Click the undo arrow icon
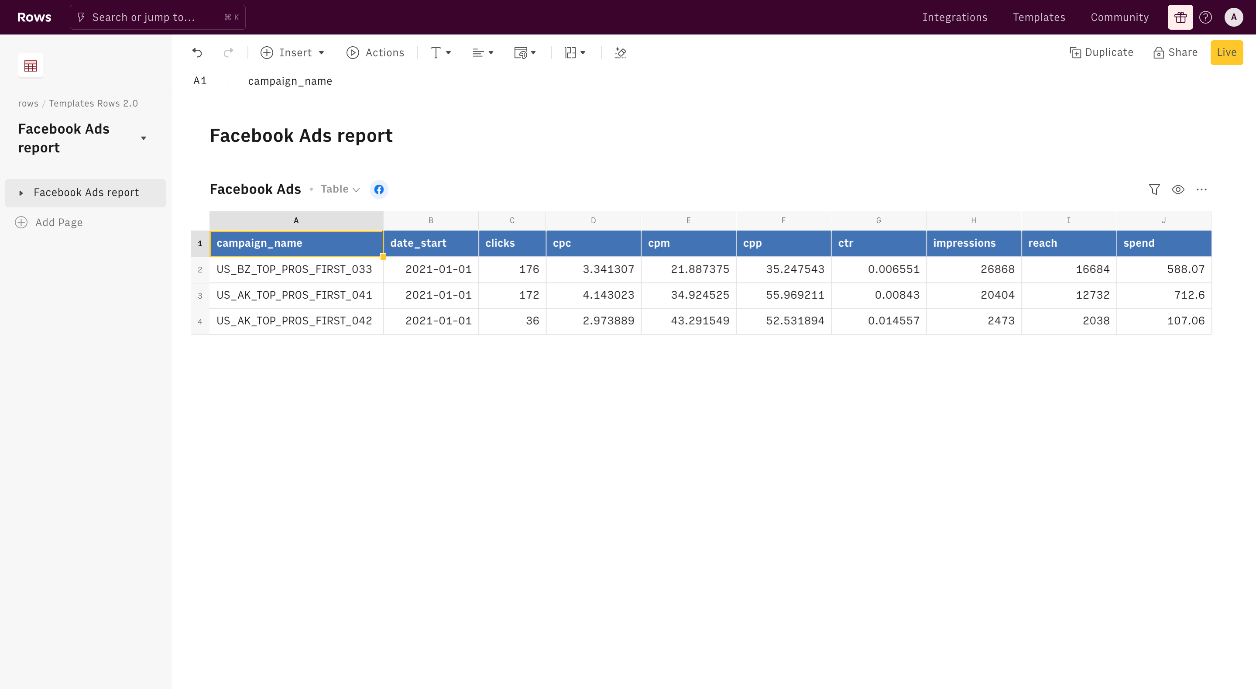The height and width of the screenshot is (689, 1256). [x=197, y=53]
